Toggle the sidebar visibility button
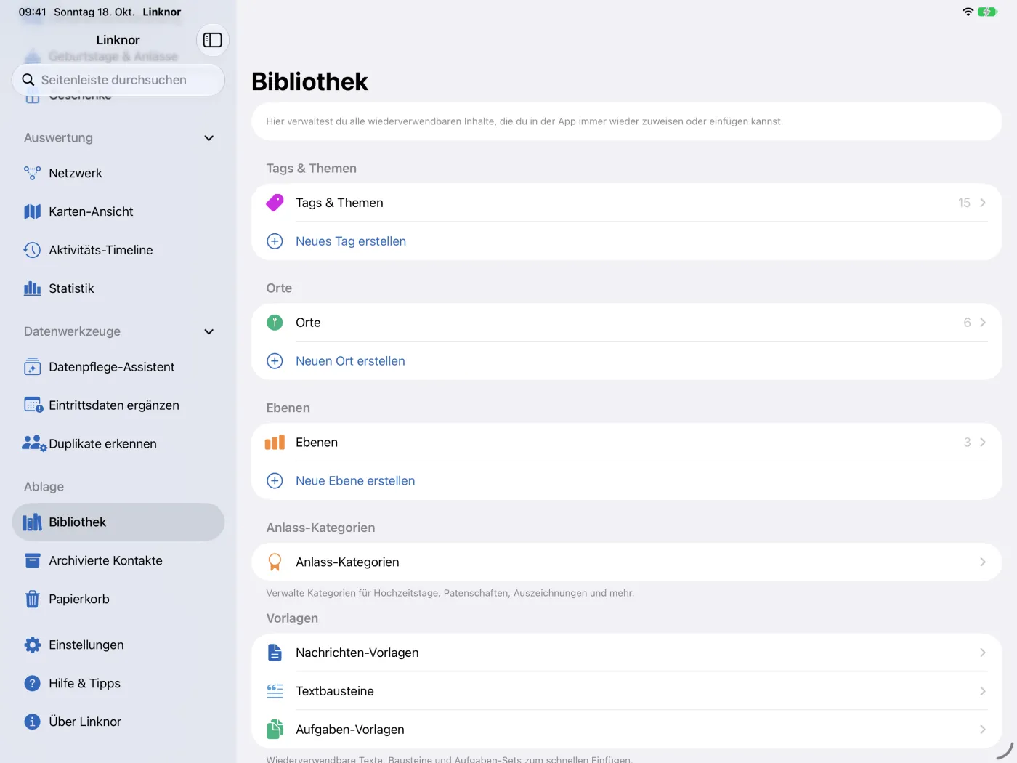The image size is (1017, 763). tap(212, 40)
